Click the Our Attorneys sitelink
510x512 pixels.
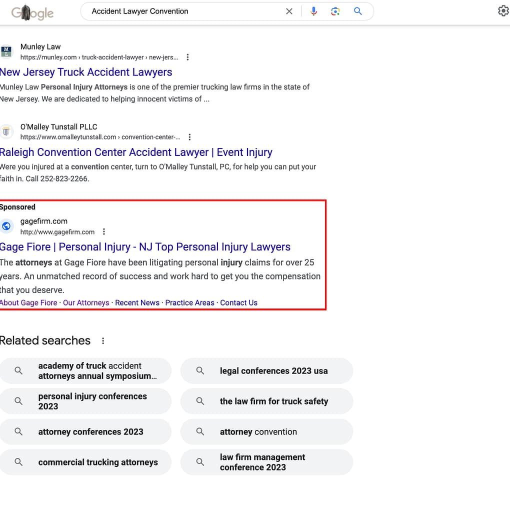click(x=86, y=302)
